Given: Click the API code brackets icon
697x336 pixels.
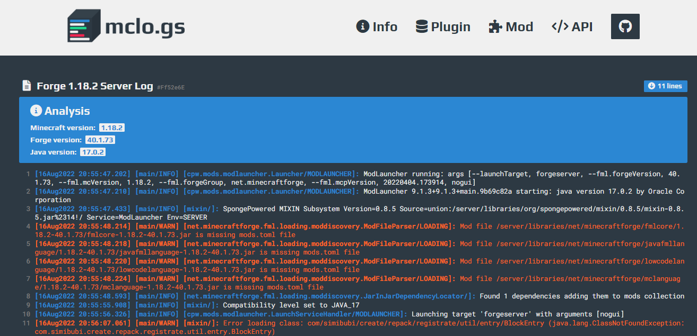Looking at the screenshot, I should (x=560, y=26).
